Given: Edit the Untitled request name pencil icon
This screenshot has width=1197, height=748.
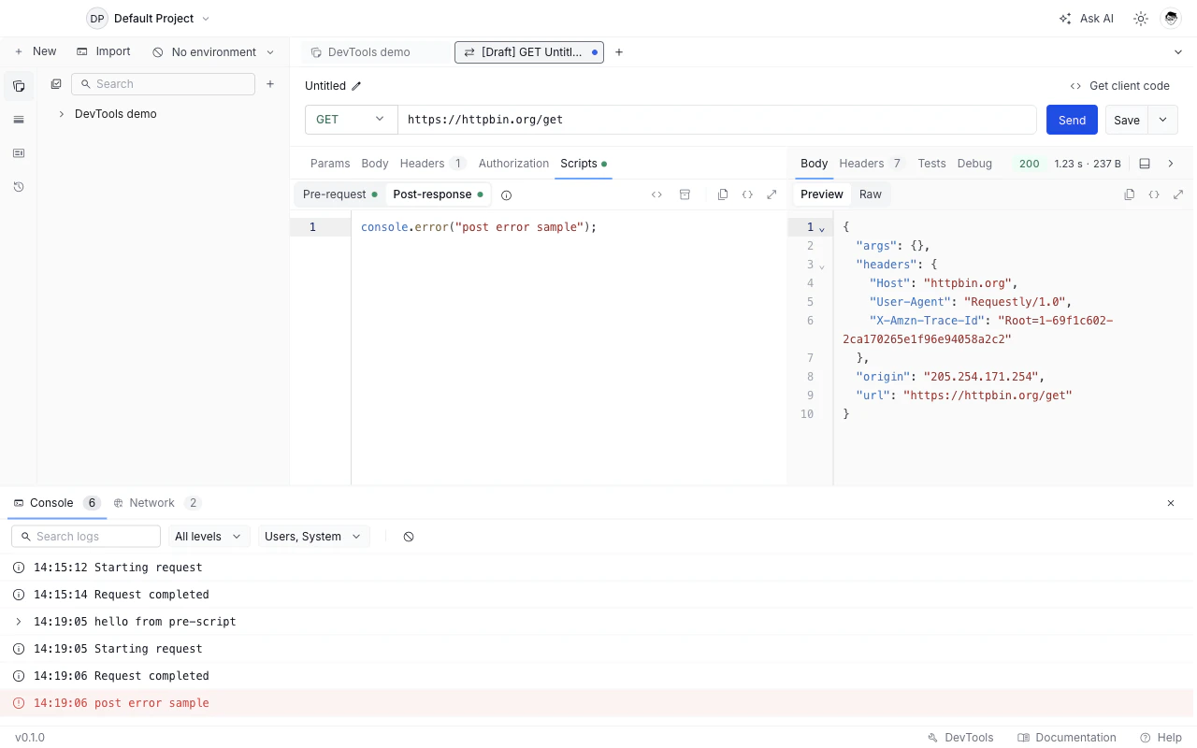Looking at the screenshot, I should [356, 86].
